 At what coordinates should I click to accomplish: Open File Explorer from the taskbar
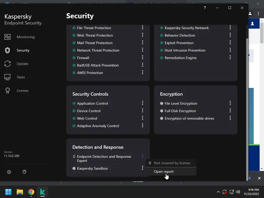(x=20, y=192)
